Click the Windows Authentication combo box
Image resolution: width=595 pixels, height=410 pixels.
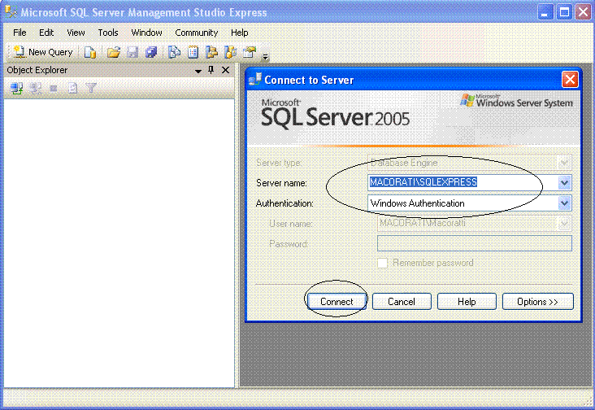(469, 203)
